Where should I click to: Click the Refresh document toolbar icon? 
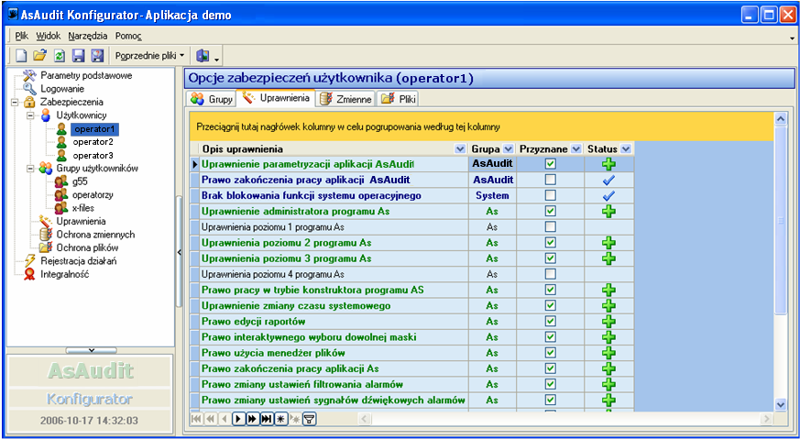click(x=60, y=56)
